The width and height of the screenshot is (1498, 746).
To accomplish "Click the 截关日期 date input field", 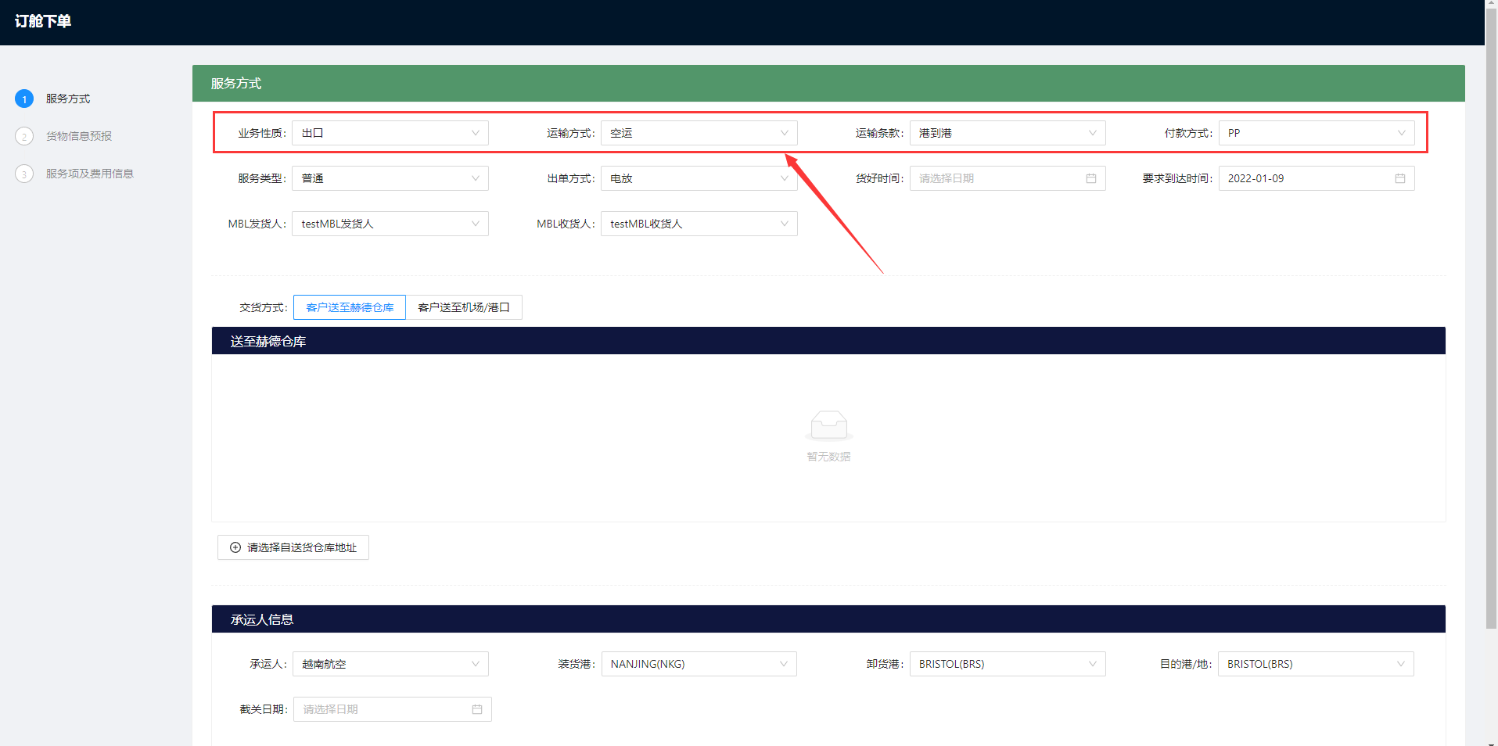I will point(383,709).
